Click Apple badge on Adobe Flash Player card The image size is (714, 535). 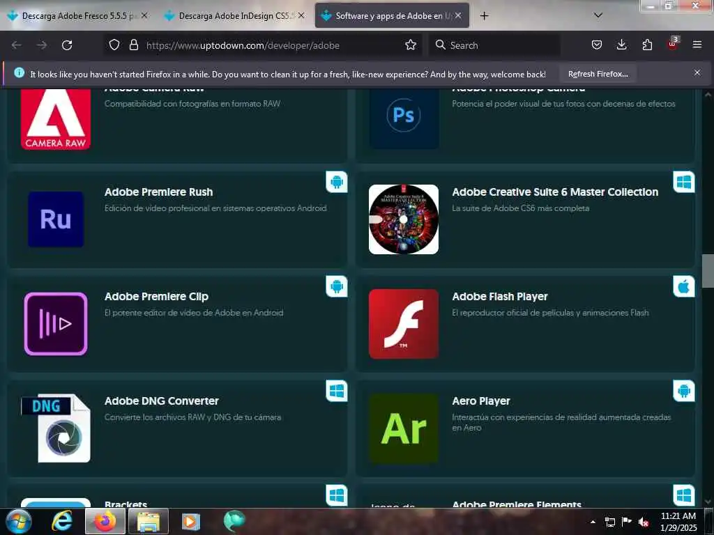click(684, 286)
